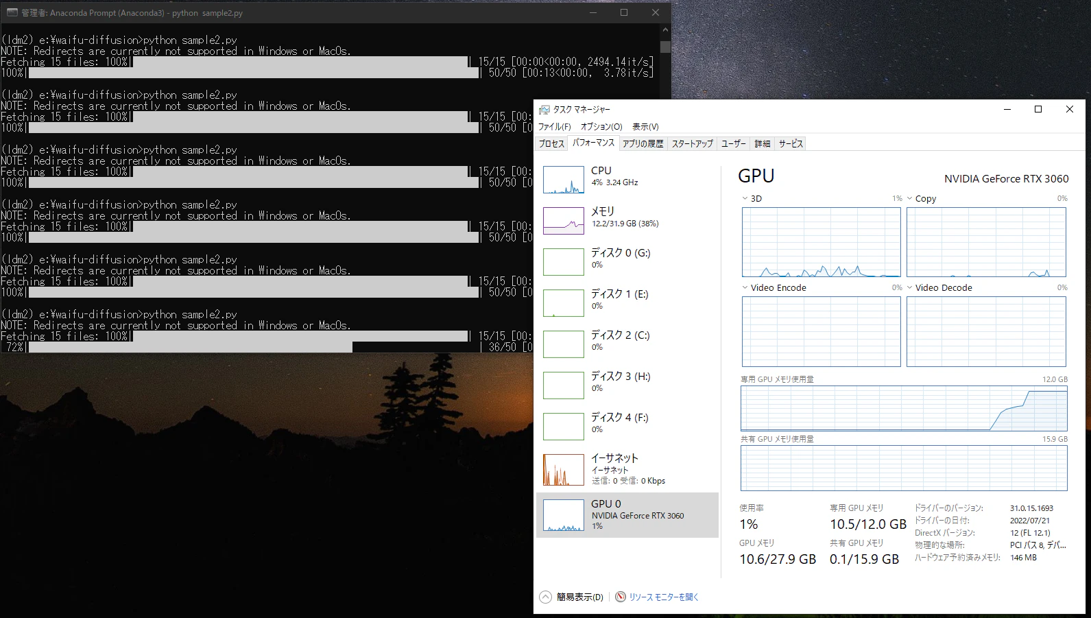Select the CPU performance graph thumbnail
The image size is (1091, 618).
tap(563, 180)
